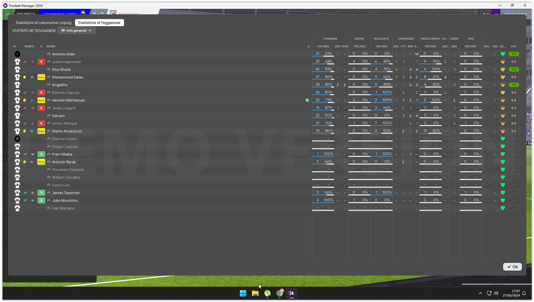Open Marko Arnautović's player profile link
534x302 pixels.
point(67,131)
